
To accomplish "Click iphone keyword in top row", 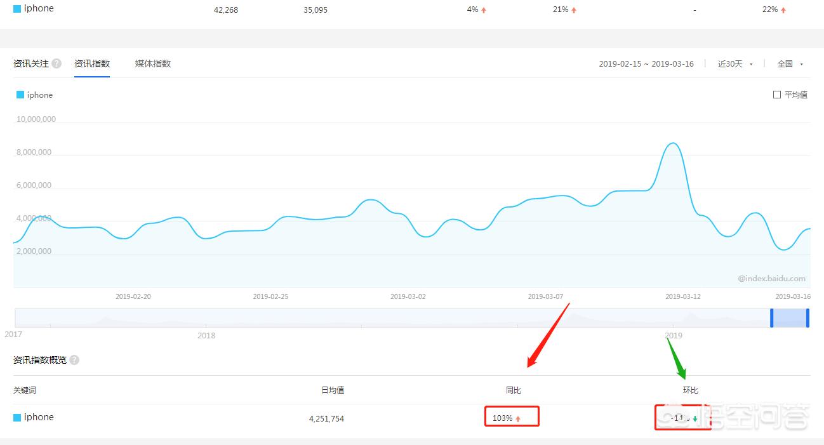I will coord(39,8).
